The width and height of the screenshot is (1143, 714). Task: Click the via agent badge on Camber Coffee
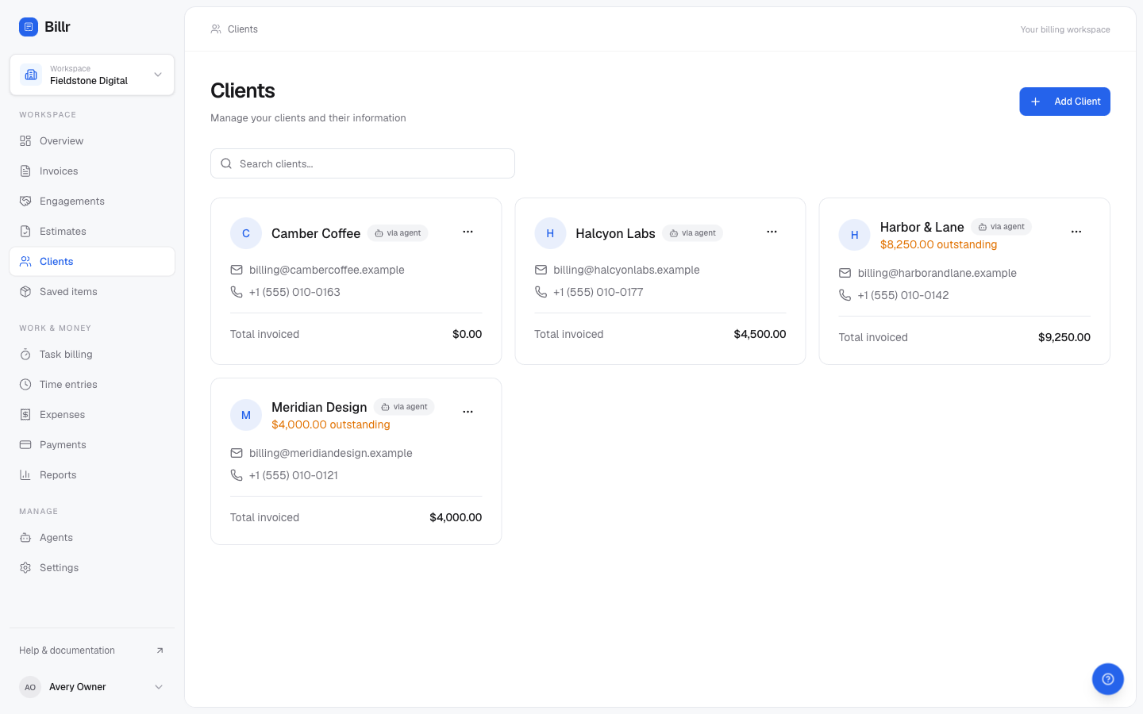click(x=398, y=233)
